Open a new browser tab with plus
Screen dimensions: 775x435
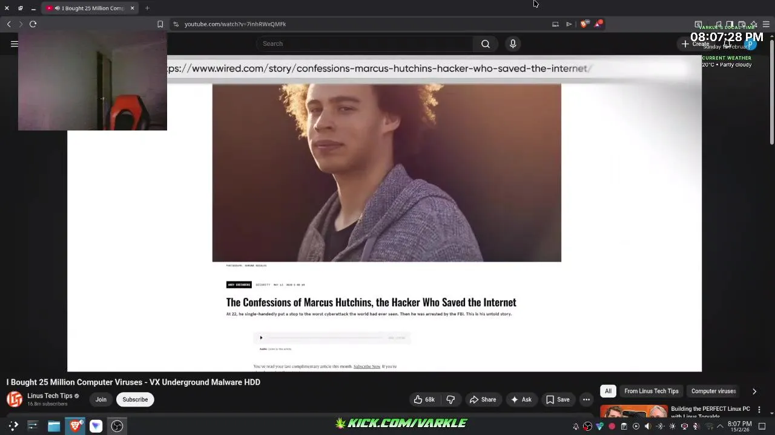point(147,8)
